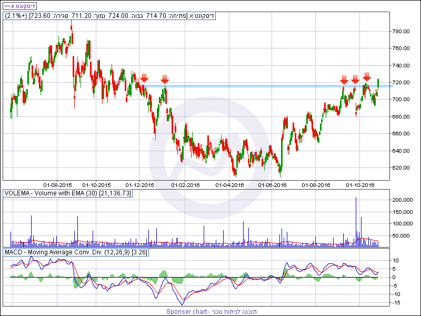Click the rightmost red down arrow marker
The image size is (421, 316).
tap(367, 77)
